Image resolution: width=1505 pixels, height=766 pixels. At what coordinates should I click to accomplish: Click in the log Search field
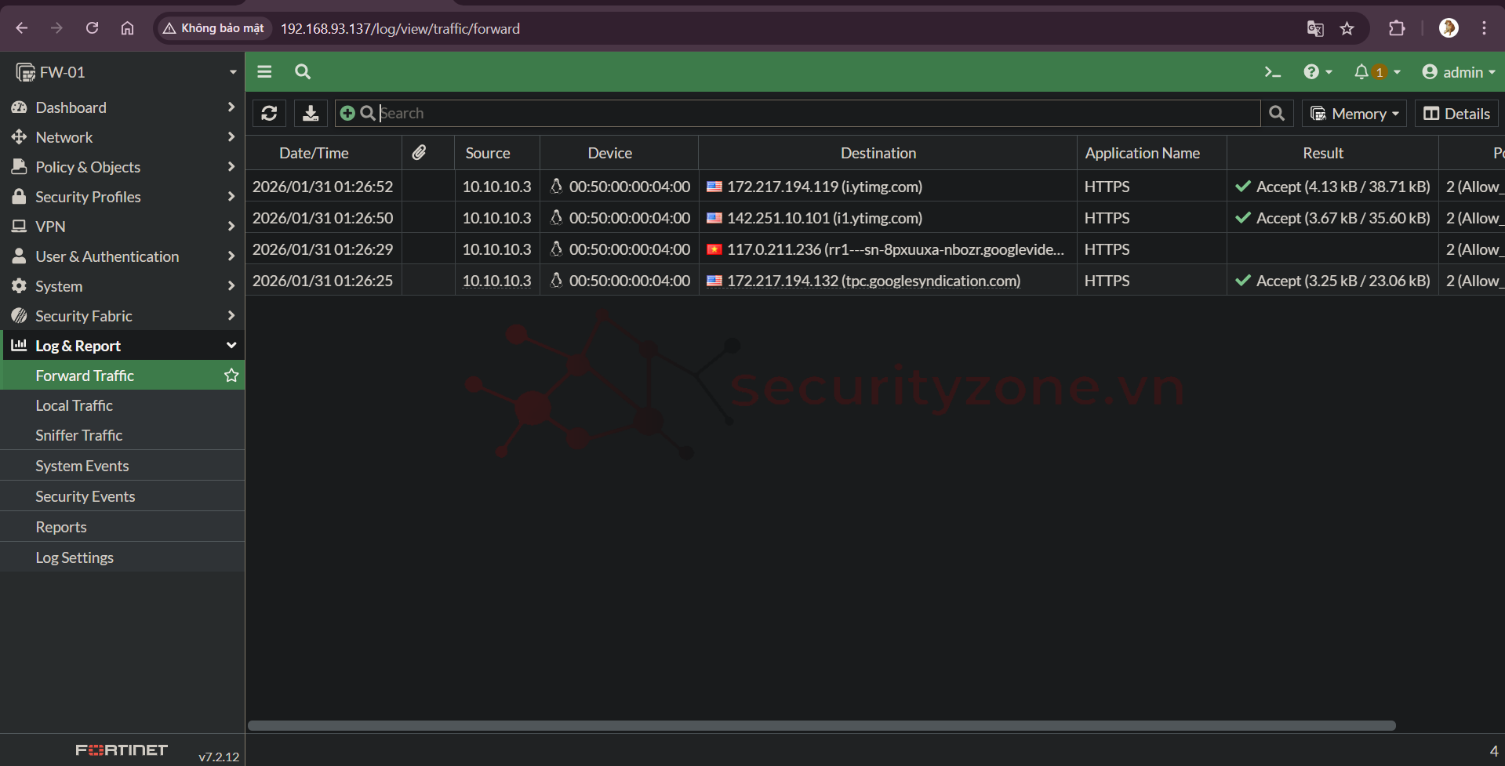click(816, 114)
